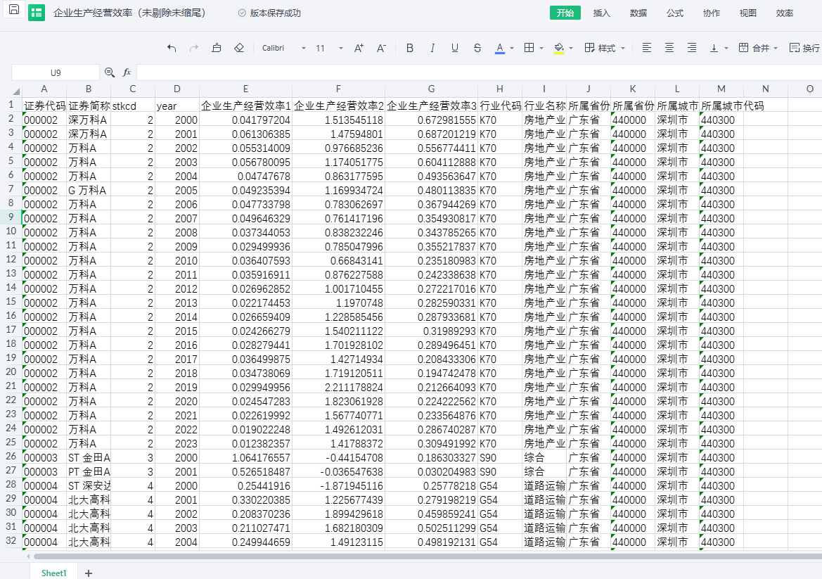The width and height of the screenshot is (822, 579).
Task: Toggle italic formatting
Action: pos(432,49)
